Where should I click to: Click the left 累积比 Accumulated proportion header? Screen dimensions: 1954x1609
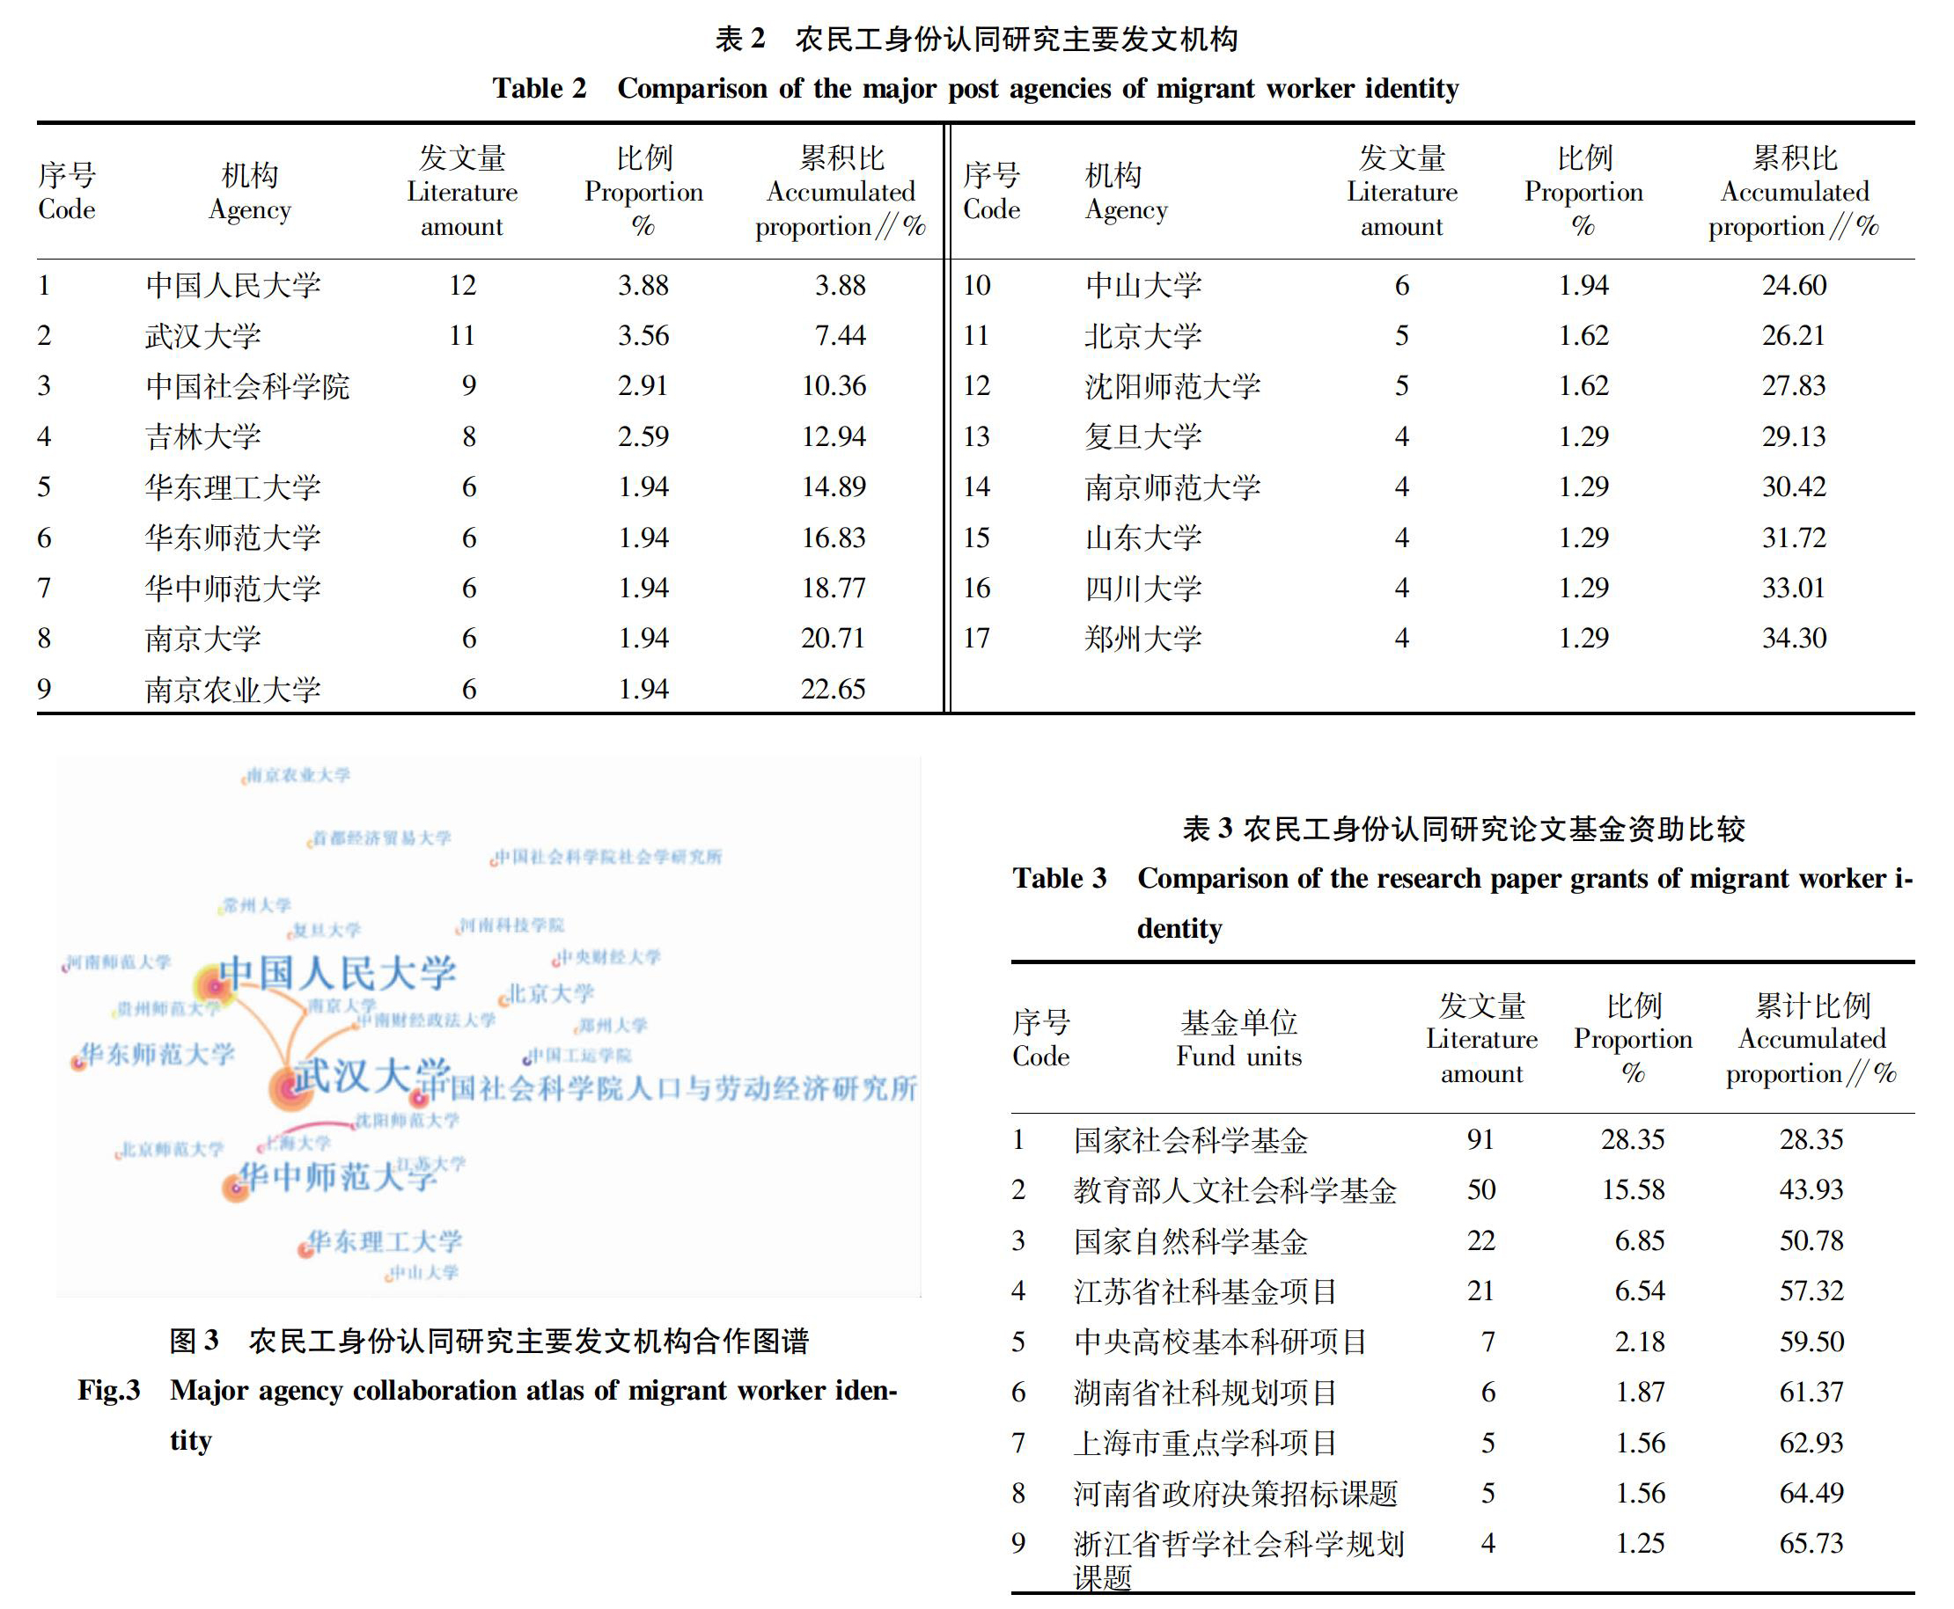[841, 192]
